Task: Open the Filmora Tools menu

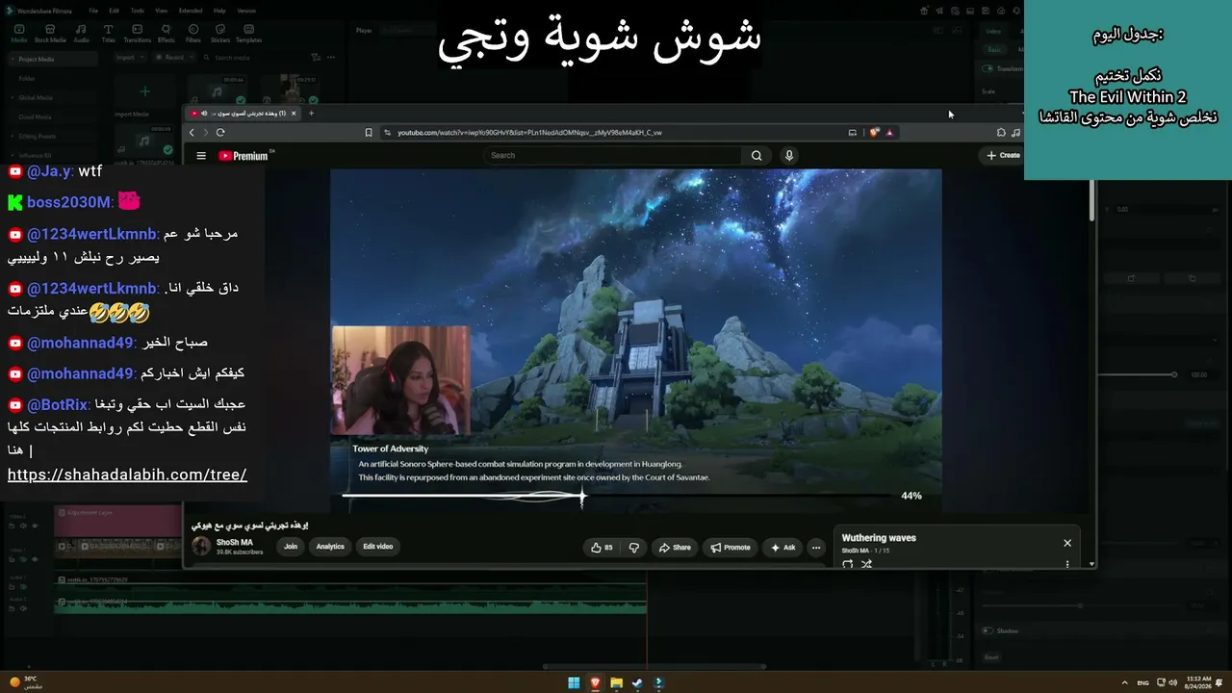Action: (138, 11)
